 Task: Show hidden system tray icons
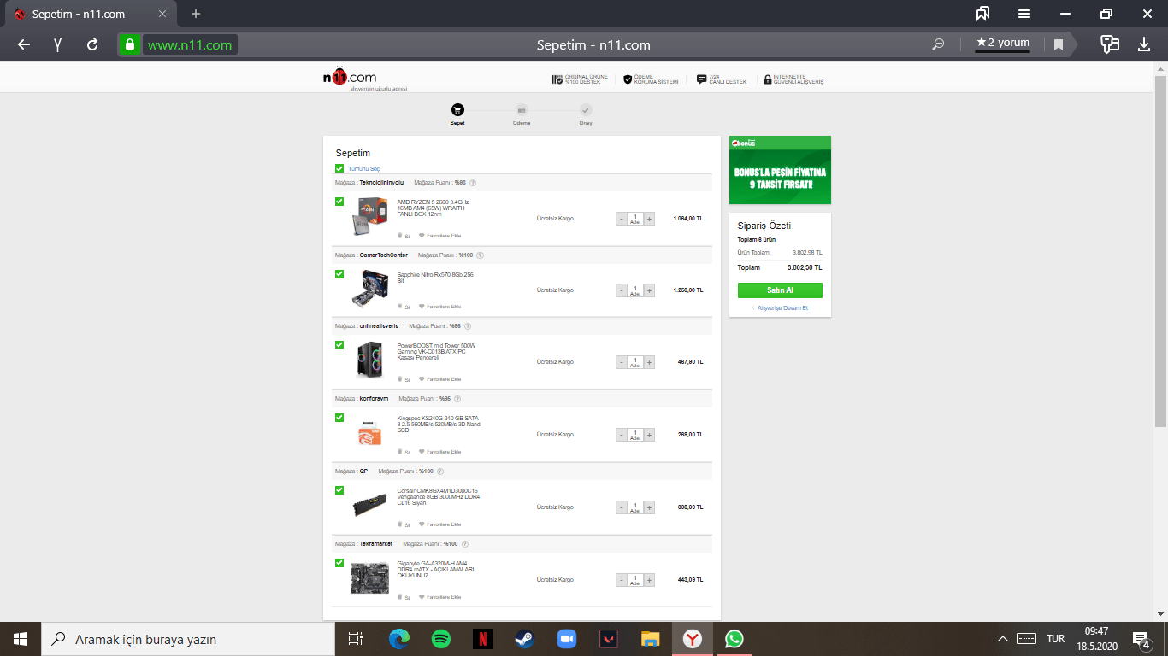(1002, 639)
